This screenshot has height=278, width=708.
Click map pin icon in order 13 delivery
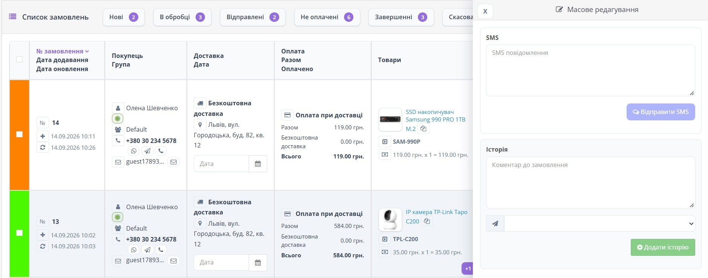(x=200, y=223)
